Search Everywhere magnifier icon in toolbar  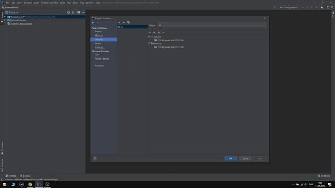[332, 7]
